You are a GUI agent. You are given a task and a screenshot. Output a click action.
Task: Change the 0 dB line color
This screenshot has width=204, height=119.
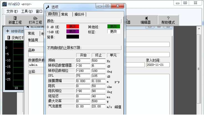coord(73,26)
